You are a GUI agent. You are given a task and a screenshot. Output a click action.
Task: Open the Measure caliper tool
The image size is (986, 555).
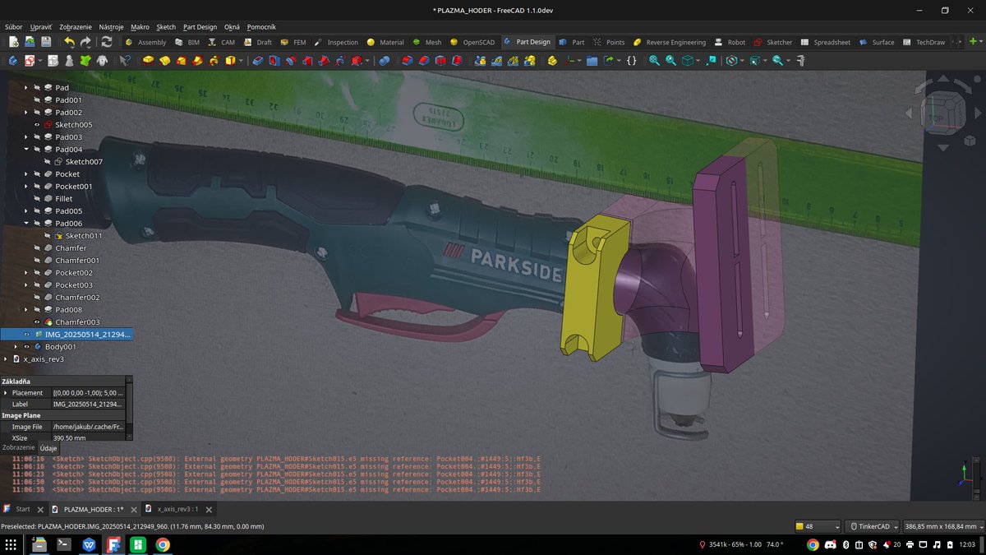(x=799, y=61)
